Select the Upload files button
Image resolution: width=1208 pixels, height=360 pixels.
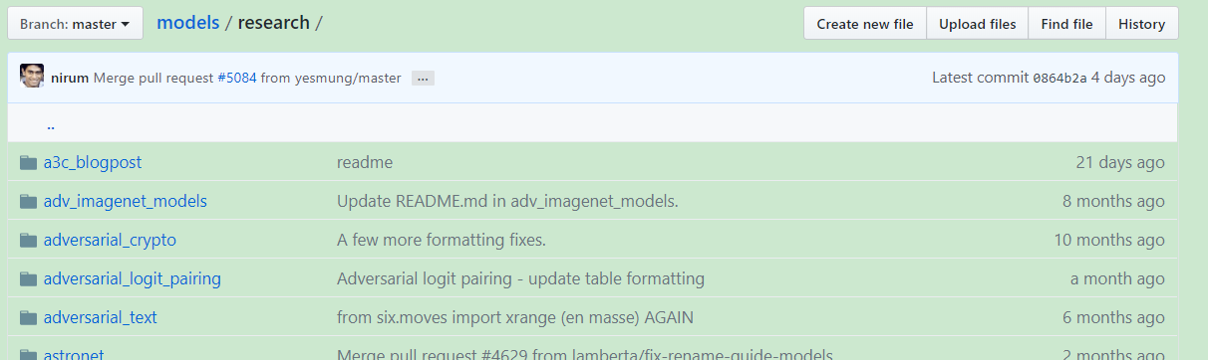(x=978, y=24)
